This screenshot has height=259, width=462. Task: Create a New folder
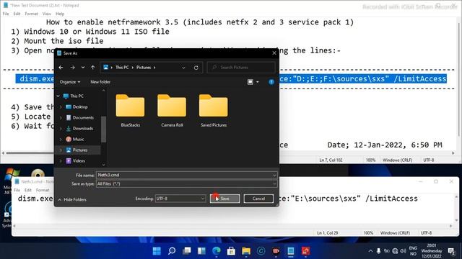point(100,82)
